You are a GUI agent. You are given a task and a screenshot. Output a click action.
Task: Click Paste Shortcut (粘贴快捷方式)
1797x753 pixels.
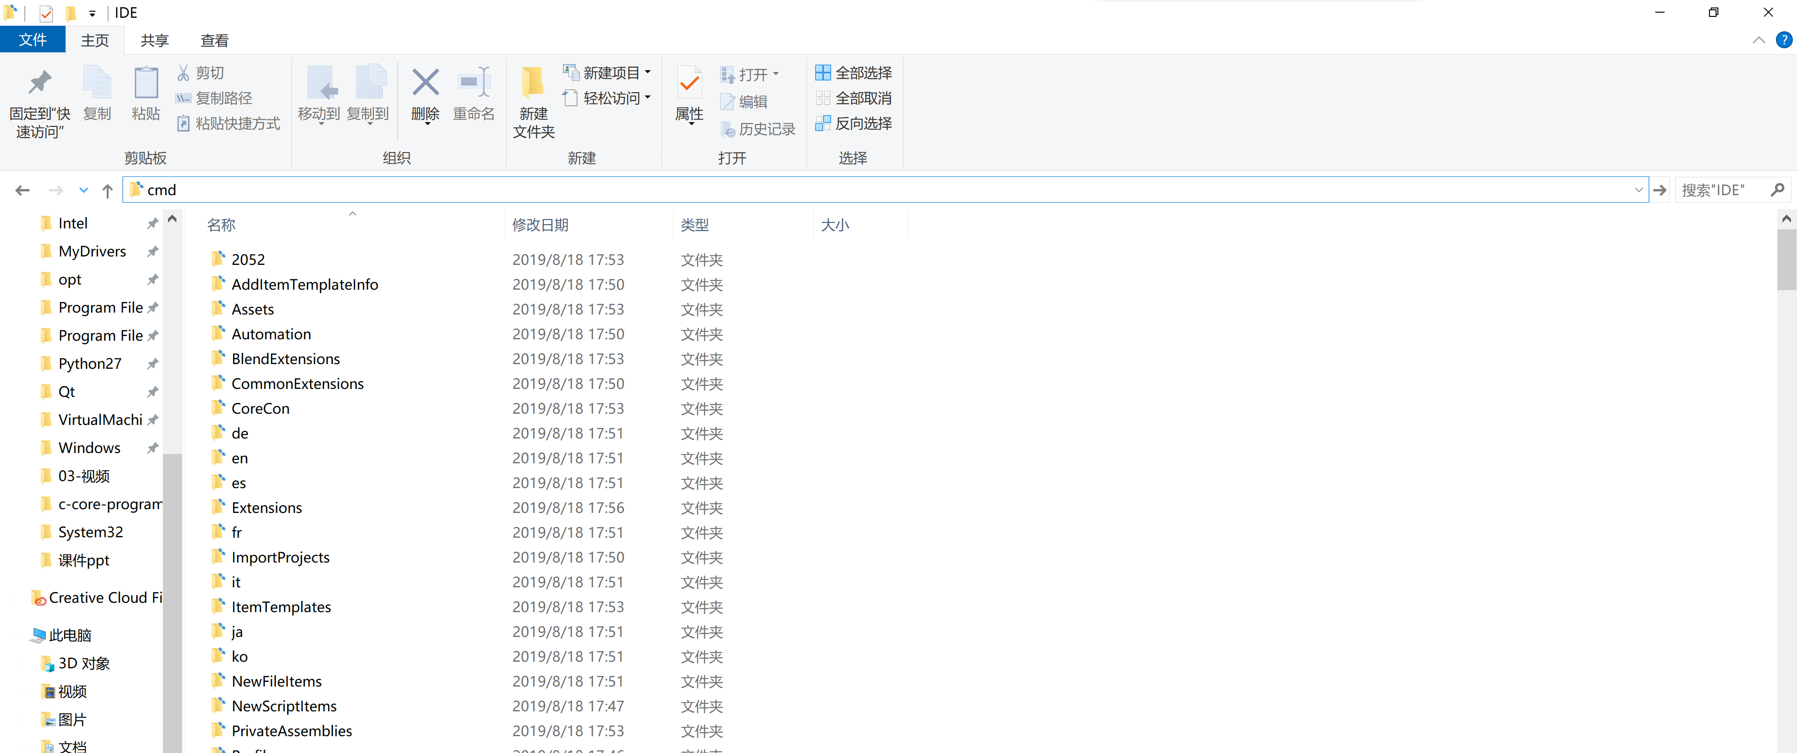(228, 124)
